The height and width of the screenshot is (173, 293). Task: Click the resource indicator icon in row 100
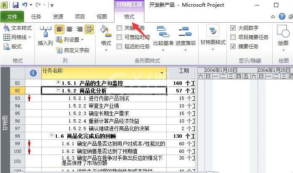tap(29, 151)
